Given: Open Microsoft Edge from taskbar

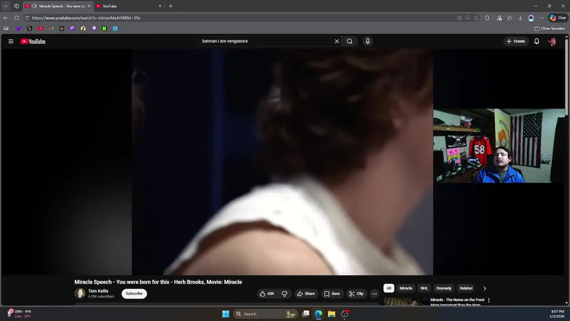Looking at the screenshot, I should (318, 314).
